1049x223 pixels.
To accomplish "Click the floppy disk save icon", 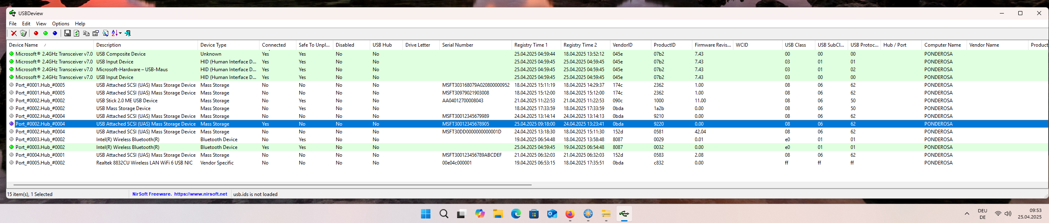I will pyautogui.click(x=68, y=34).
